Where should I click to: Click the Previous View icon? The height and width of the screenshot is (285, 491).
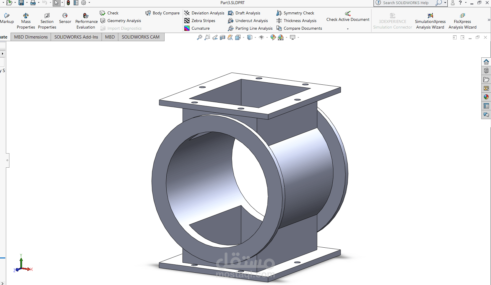tap(215, 37)
